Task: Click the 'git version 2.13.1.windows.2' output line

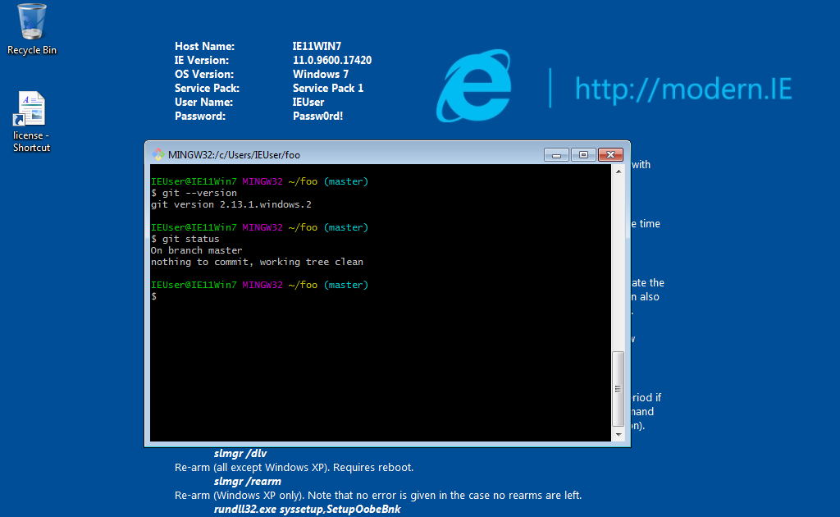Action: tap(231, 204)
